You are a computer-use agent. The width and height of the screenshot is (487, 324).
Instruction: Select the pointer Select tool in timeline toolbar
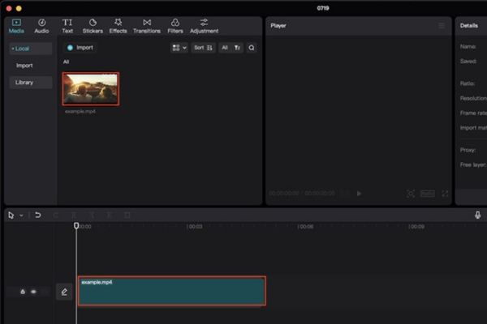pos(11,215)
